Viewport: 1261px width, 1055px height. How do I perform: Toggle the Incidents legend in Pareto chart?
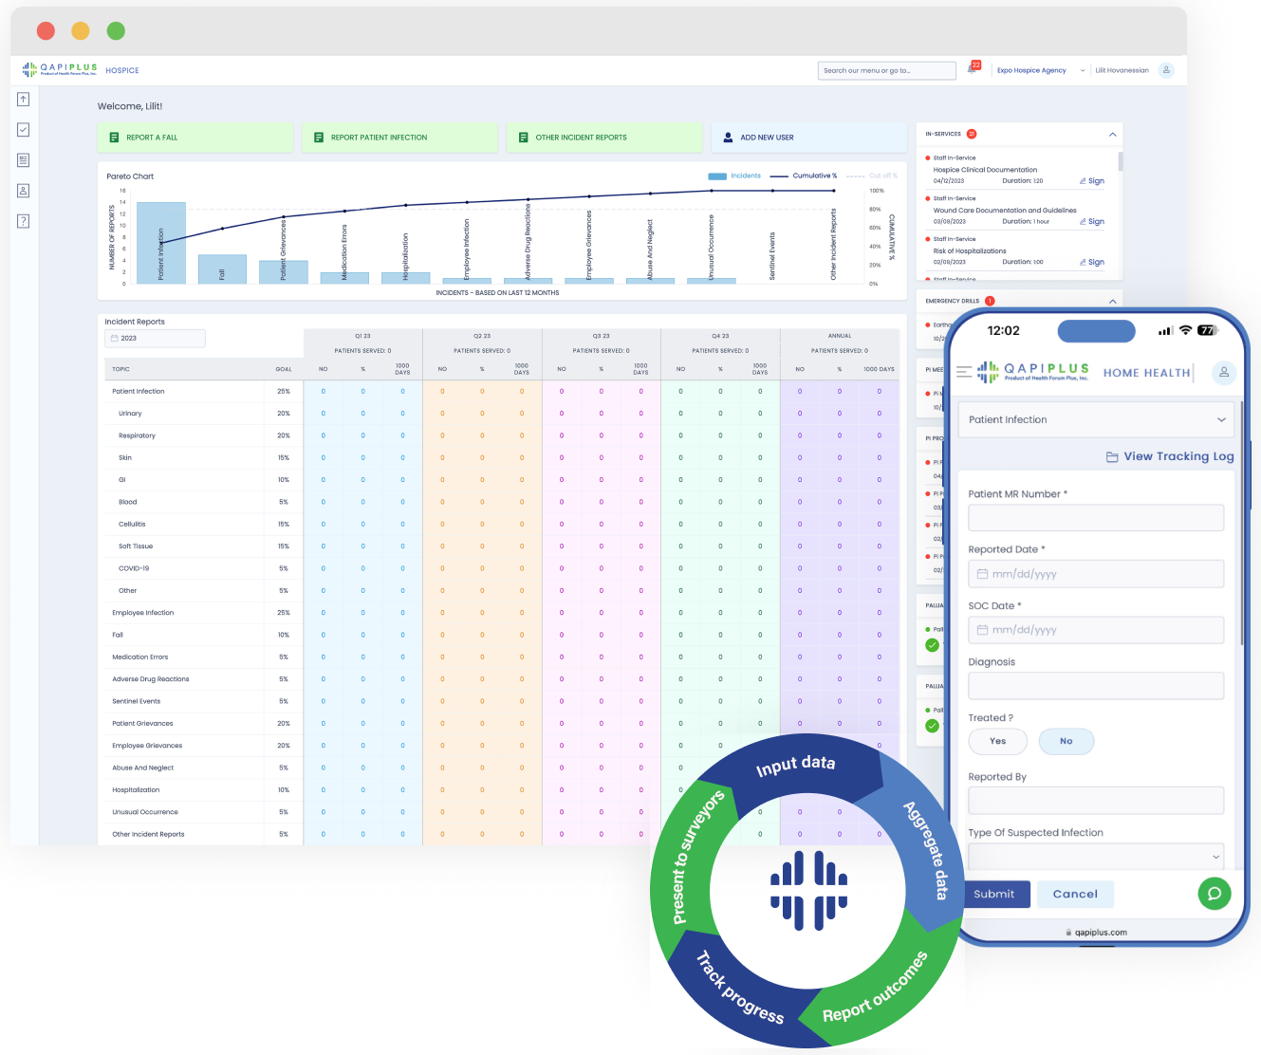click(734, 176)
